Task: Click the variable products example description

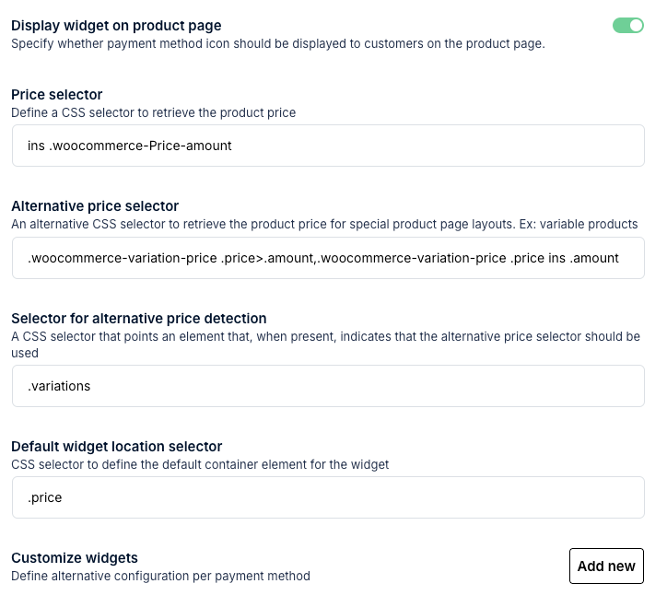Action: pyautogui.click(x=324, y=224)
